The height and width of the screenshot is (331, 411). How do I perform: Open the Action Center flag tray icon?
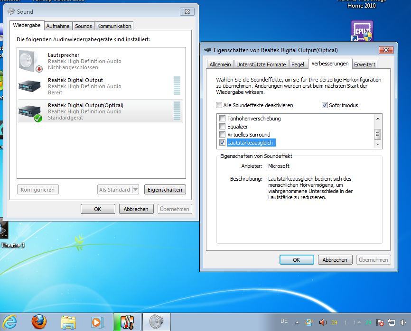pos(380,322)
